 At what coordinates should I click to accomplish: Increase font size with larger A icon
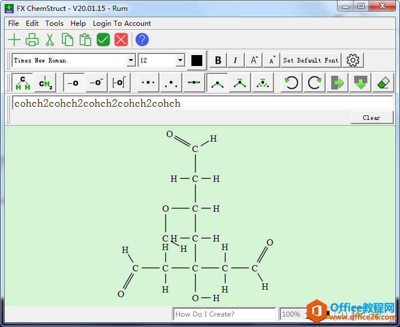pos(253,60)
